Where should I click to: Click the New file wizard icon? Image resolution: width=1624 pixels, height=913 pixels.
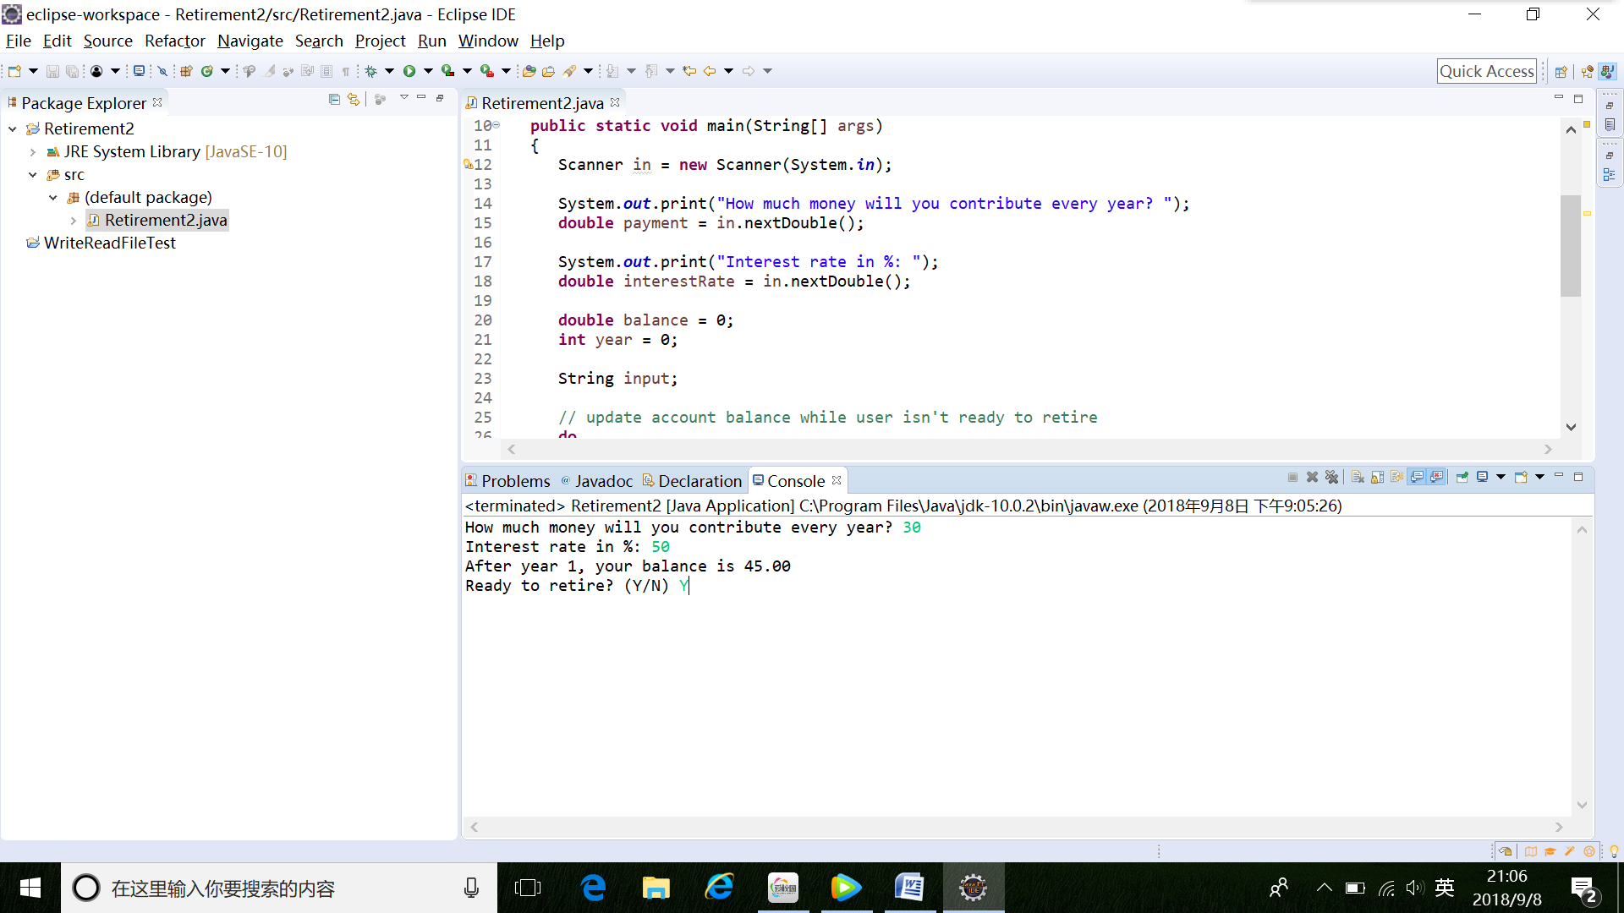pos(15,71)
